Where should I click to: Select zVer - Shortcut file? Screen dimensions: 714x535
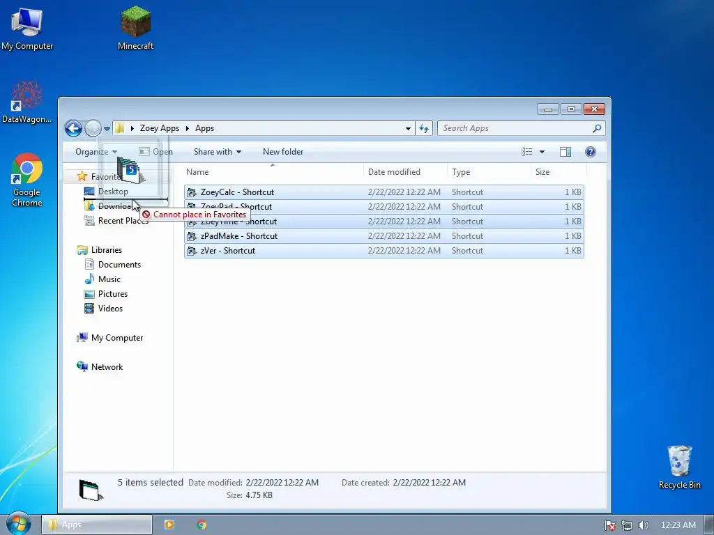click(x=384, y=251)
